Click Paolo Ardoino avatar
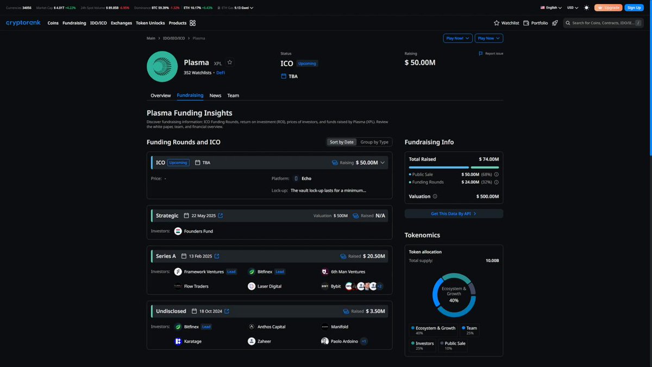Image resolution: width=652 pixels, height=367 pixels. (x=325, y=341)
